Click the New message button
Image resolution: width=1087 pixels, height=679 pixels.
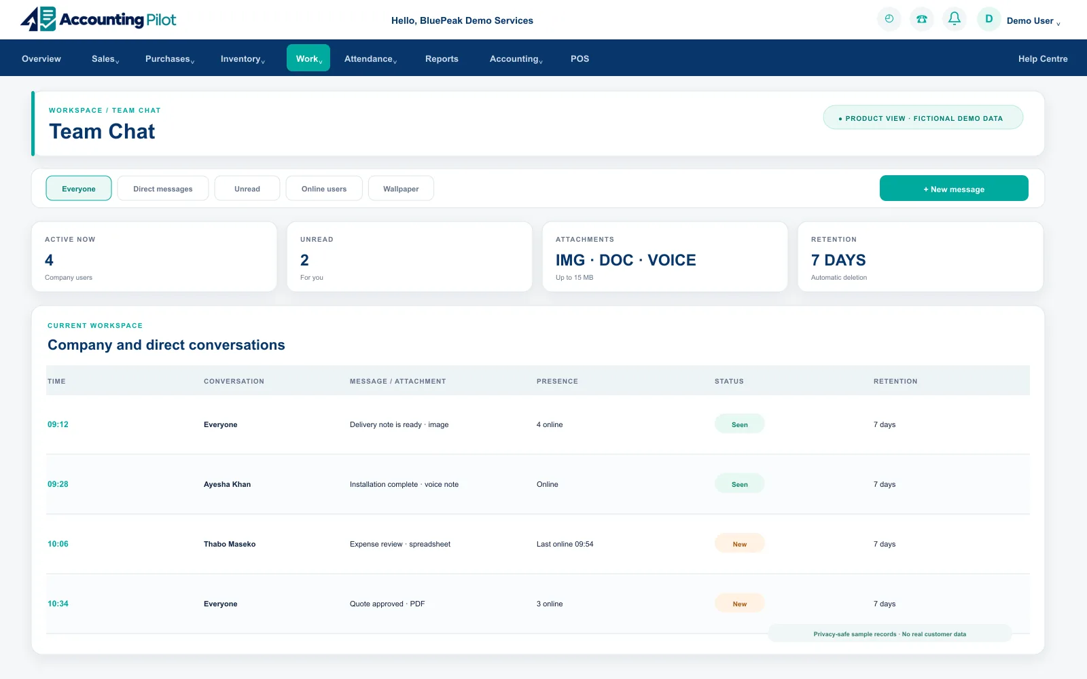tap(954, 188)
